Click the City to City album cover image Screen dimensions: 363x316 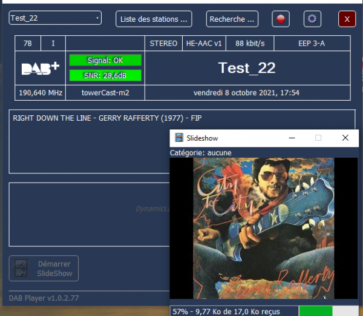click(264, 228)
